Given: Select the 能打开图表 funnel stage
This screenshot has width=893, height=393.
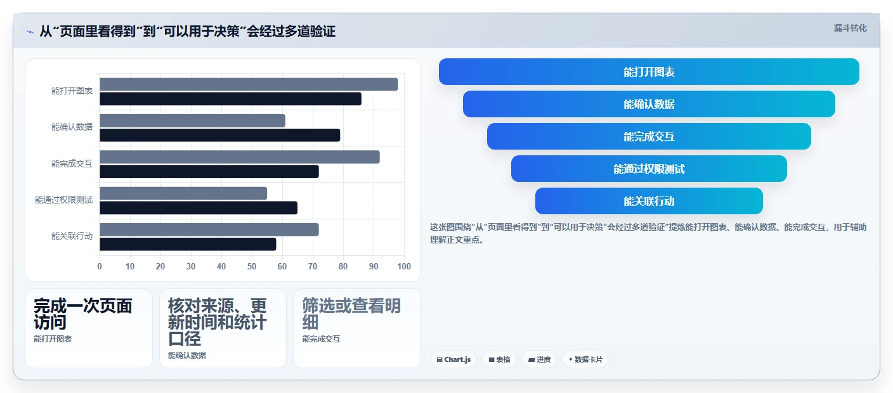Looking at the screenshot, I should (649, 72).
